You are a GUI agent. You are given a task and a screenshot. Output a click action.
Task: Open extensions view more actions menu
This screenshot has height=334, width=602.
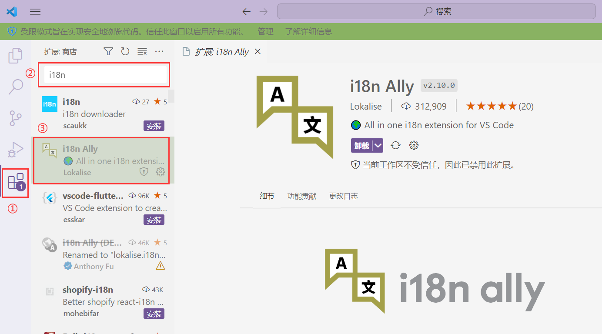coord(159,52)
